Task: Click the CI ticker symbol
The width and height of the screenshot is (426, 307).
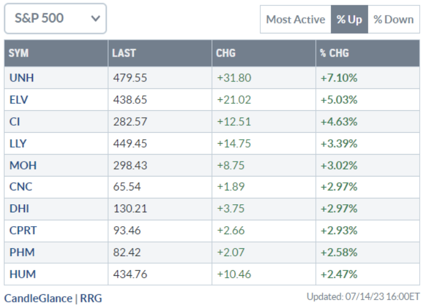Action: pyautogui.click(x=15, y=122)
